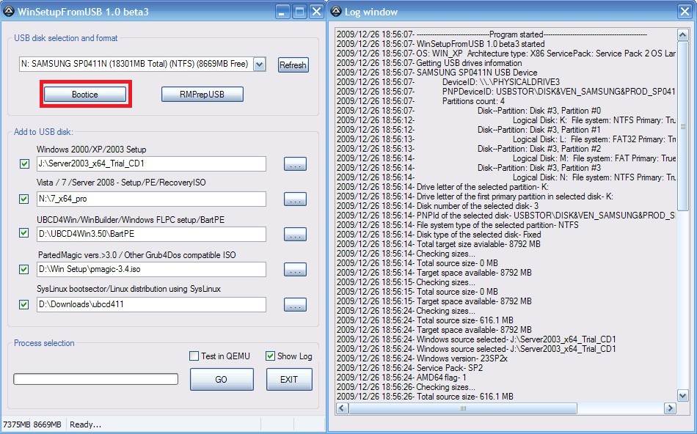Image resolution: width=697 pixels, height=434 pixels.
Task: Browse for Windows 2000/XP/2003 source folder
Action: click(295, 164)
